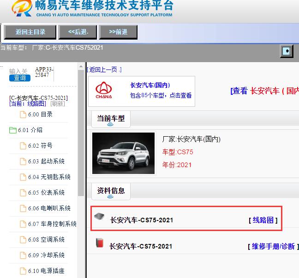Select 6.06 电喇叭系统 tree entry text
This screenshot has height=278, width=299.
tap(49, 208)
